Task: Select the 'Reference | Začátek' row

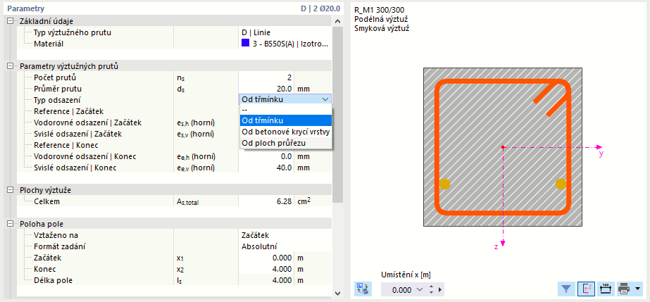Action: click(68, 111)
